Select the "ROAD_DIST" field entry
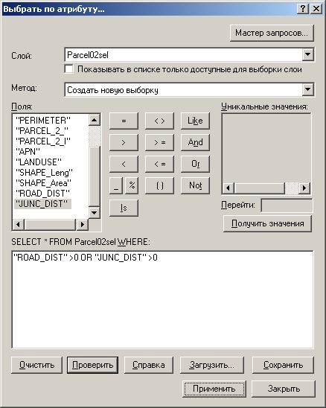 coord(42,194)
